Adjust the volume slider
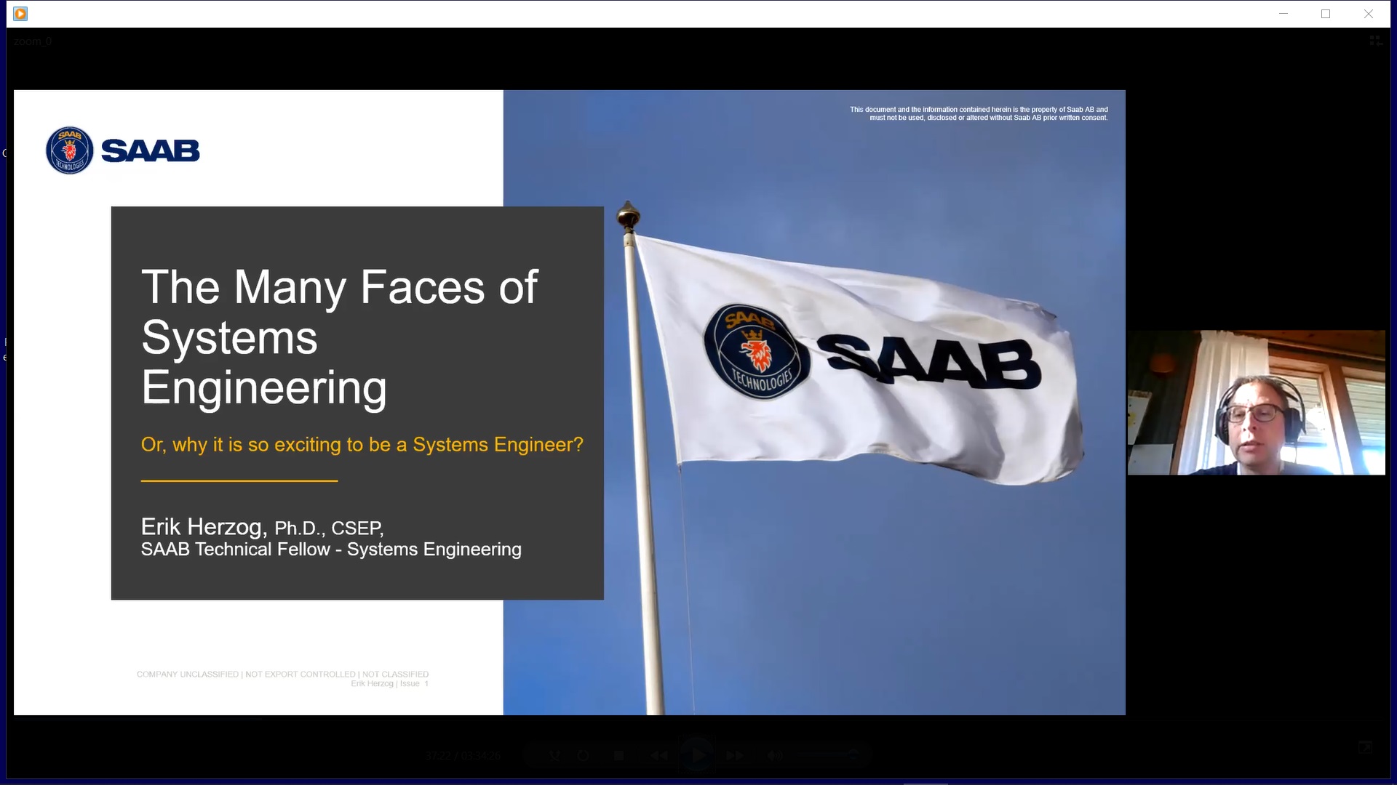 click(x=828, y=755)
